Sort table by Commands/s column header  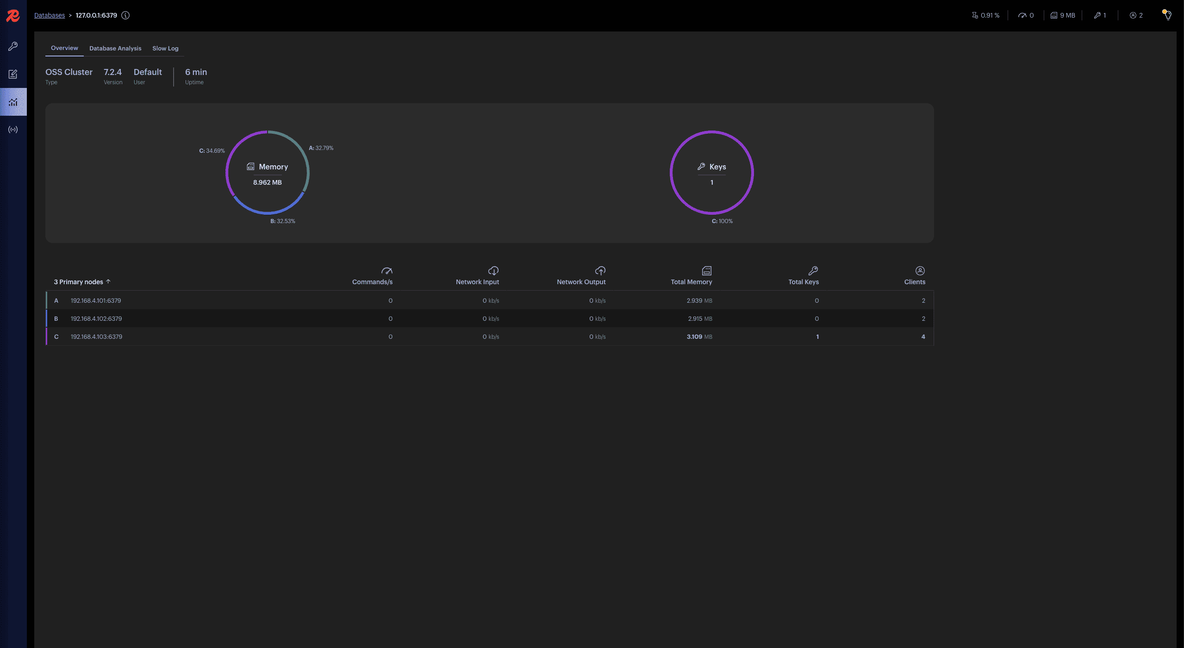pyautogui.click(x=372, y=281)
